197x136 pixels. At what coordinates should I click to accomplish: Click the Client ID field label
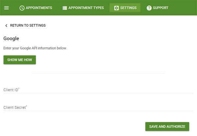click(x=11, y=90)
